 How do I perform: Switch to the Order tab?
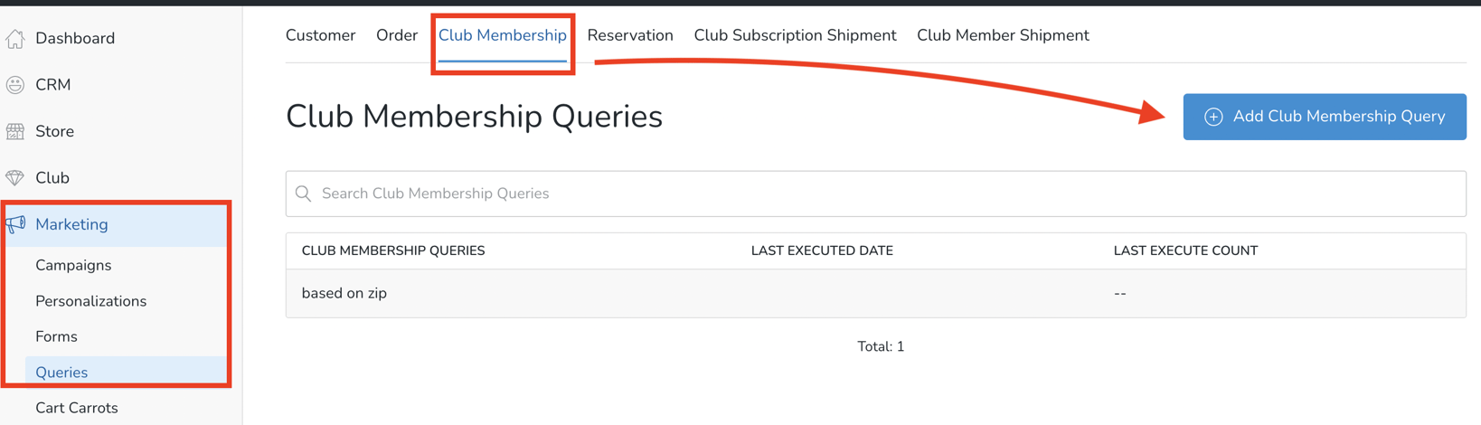coord(397,35)
